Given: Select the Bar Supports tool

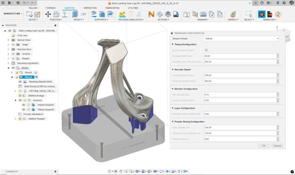Looking at the screenshot, I should [x=110, y=14].
